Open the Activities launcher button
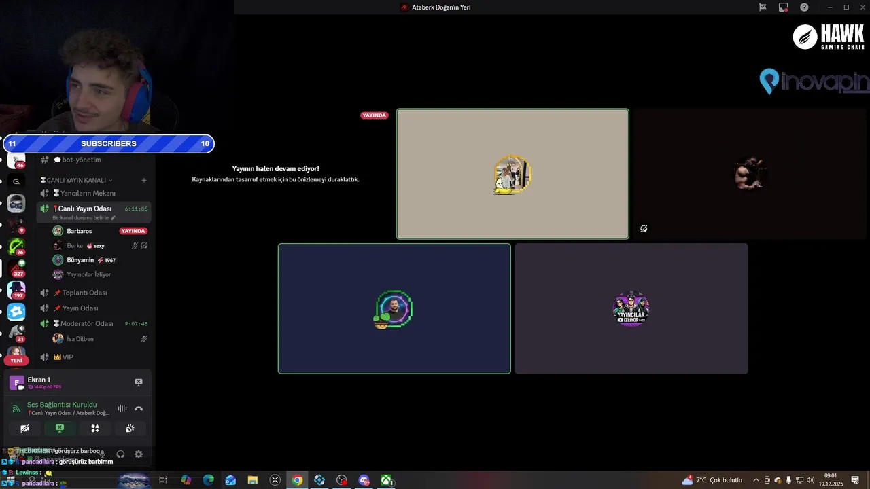 click(x=95, y=429)
